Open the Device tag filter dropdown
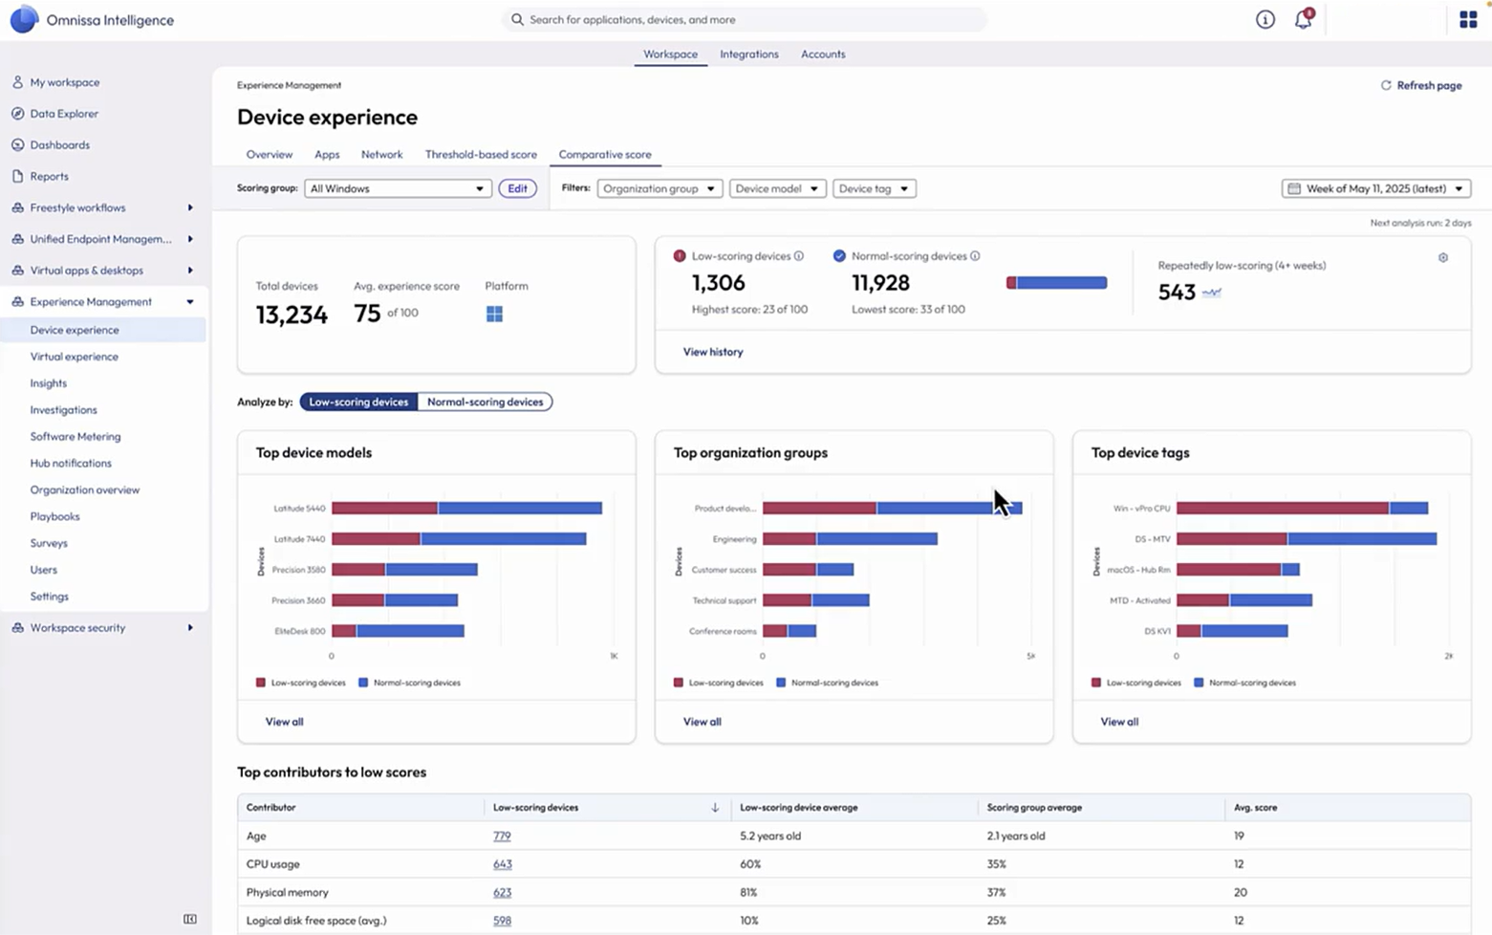 (874, 188)
